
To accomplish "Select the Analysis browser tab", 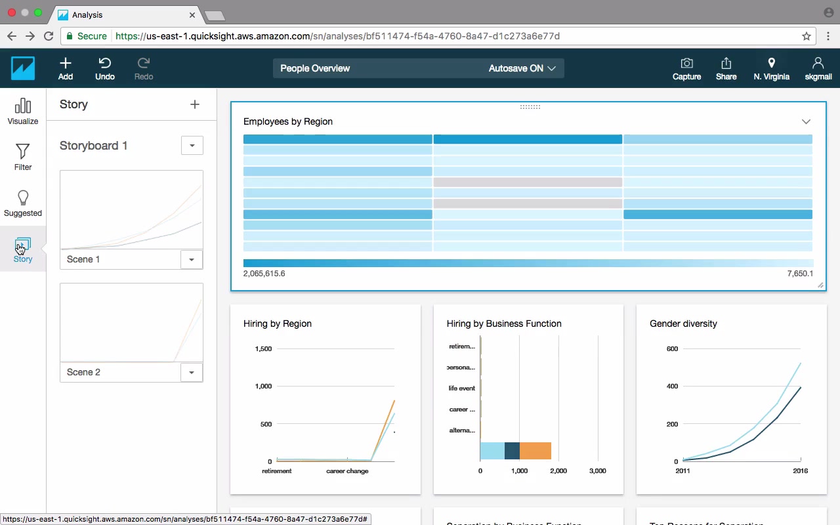I will coord(128,14).
